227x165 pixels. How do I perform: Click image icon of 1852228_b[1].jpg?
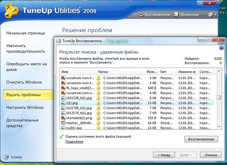(x=63, y=98)
